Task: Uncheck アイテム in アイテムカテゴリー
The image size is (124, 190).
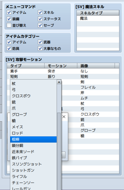Action: point(9,42)
